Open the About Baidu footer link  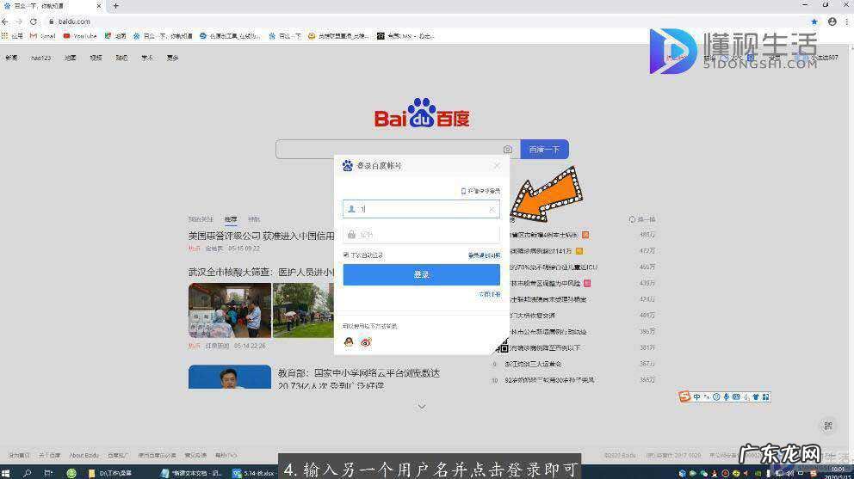click(x=84, y=455)
